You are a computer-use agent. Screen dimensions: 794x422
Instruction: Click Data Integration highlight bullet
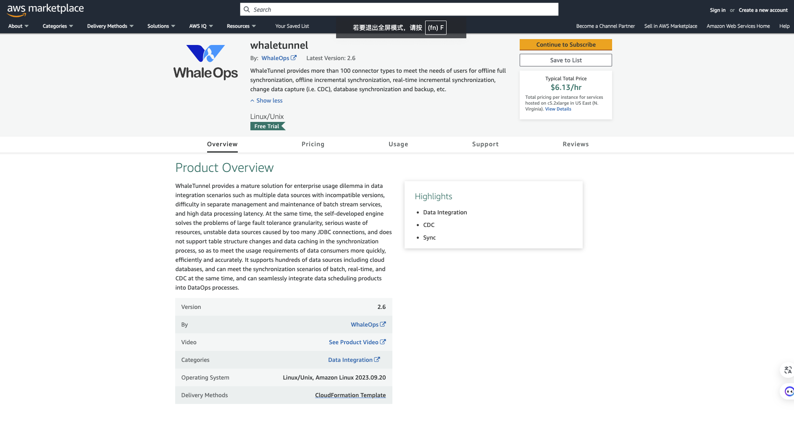tap(445, 212)
